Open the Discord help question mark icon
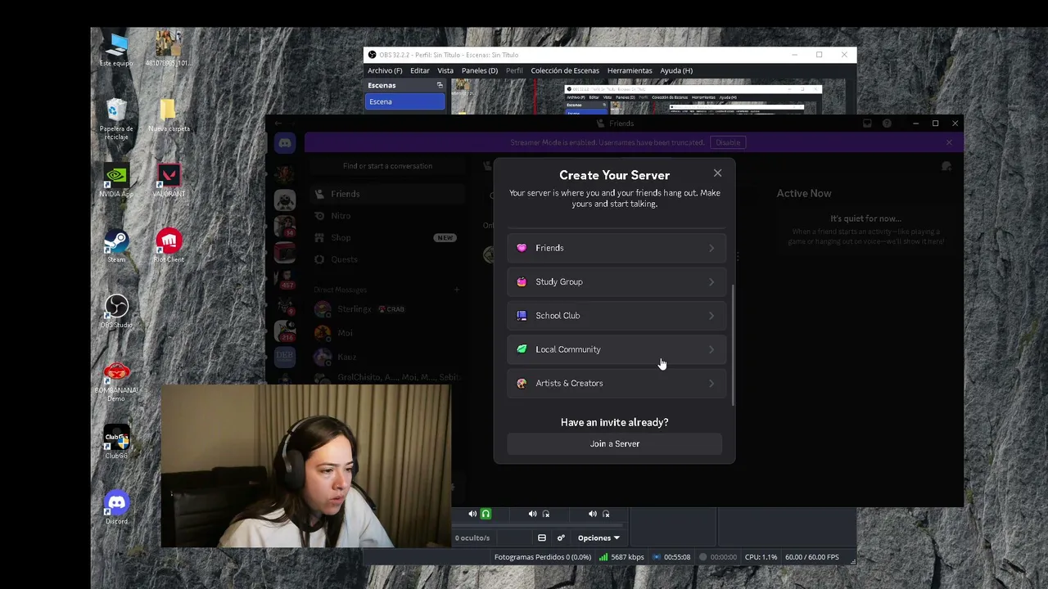The width and height of the screenshot is (1048, 589). point(887,124)
